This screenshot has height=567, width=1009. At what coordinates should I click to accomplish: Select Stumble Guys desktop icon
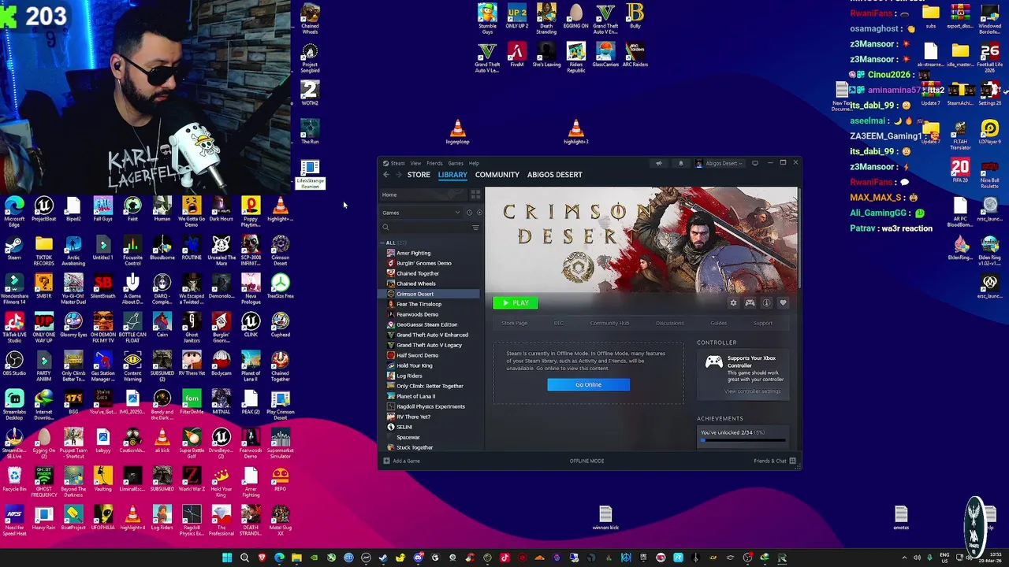487,19
